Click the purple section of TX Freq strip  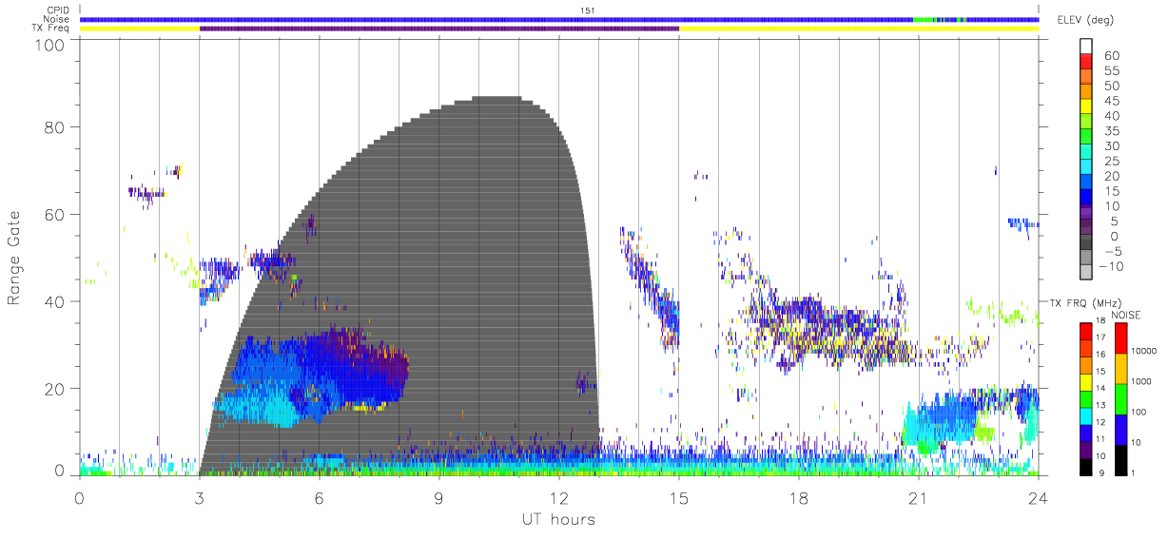(x=439, y=29)
